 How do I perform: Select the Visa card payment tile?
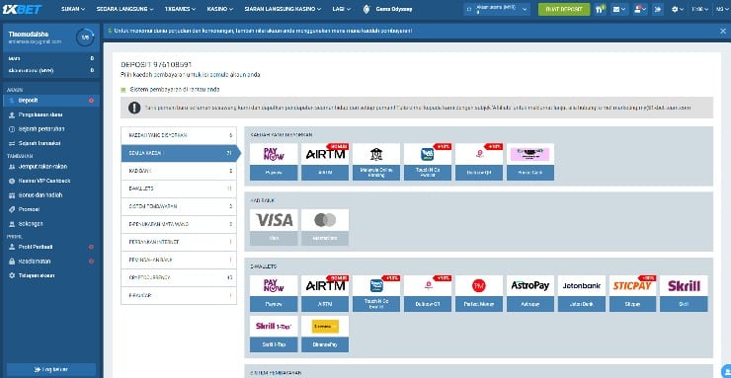(x=274, y=227)
